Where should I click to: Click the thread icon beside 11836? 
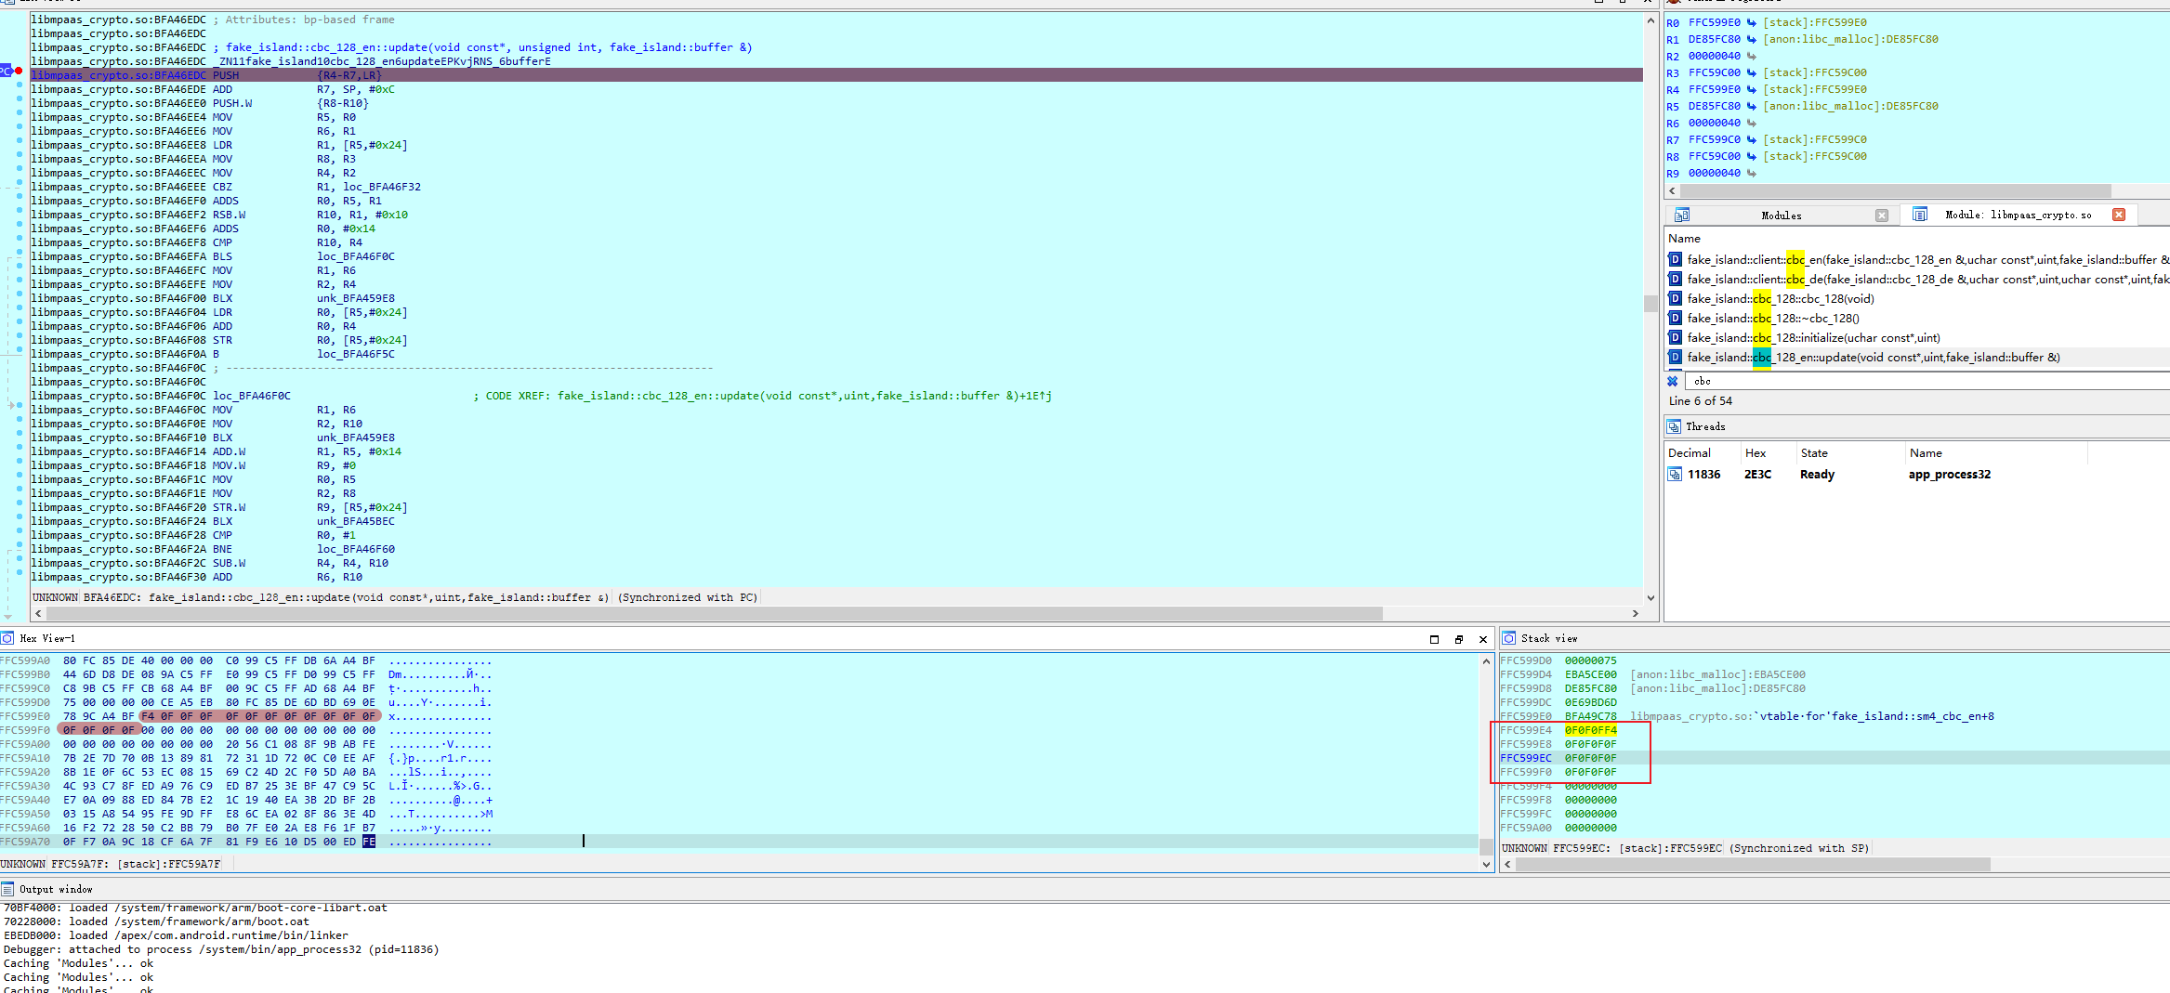1674,474
